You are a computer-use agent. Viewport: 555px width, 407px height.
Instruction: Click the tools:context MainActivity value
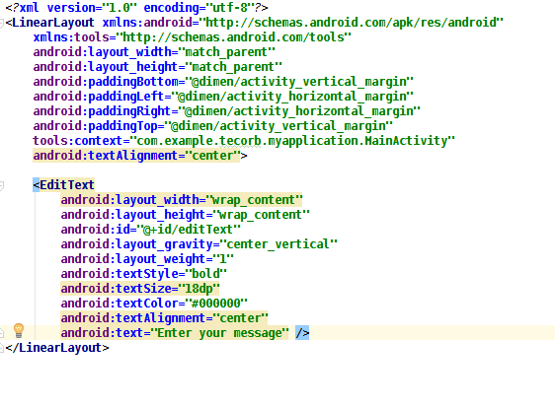point(292,141)
